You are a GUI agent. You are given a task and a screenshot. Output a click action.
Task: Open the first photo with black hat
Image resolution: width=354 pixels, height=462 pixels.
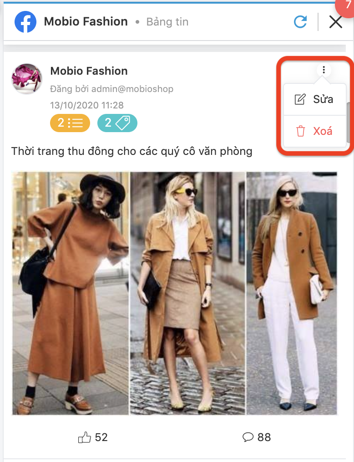(x=71, y=293)
